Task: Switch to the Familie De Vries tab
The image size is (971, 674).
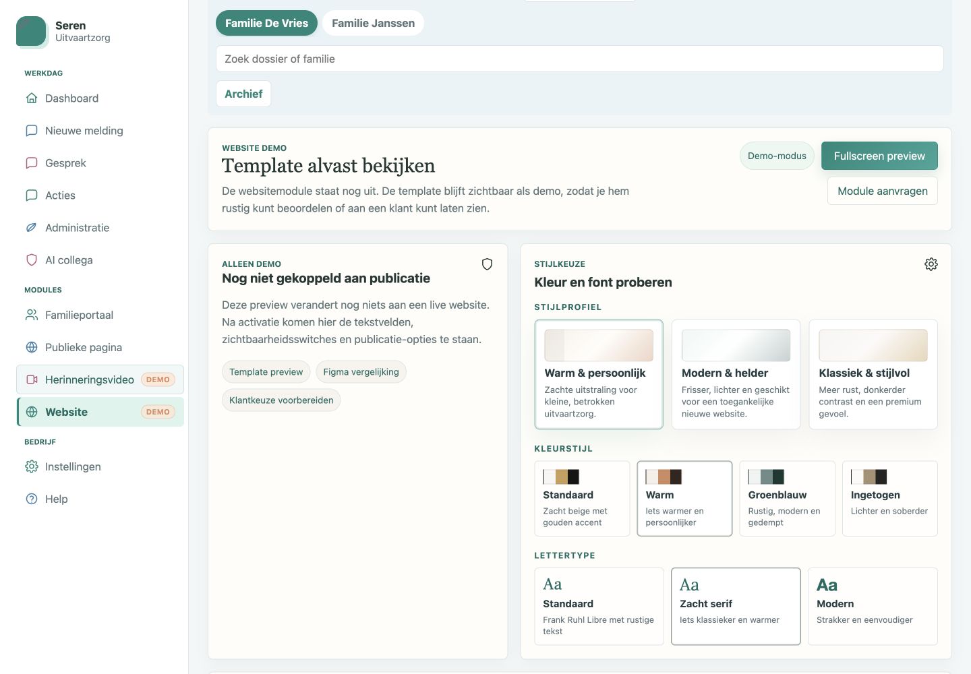Action: pos(266,23)
